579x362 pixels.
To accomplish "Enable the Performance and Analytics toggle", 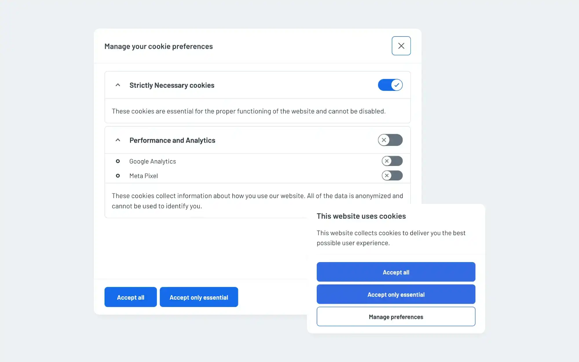I will point(390,140).
